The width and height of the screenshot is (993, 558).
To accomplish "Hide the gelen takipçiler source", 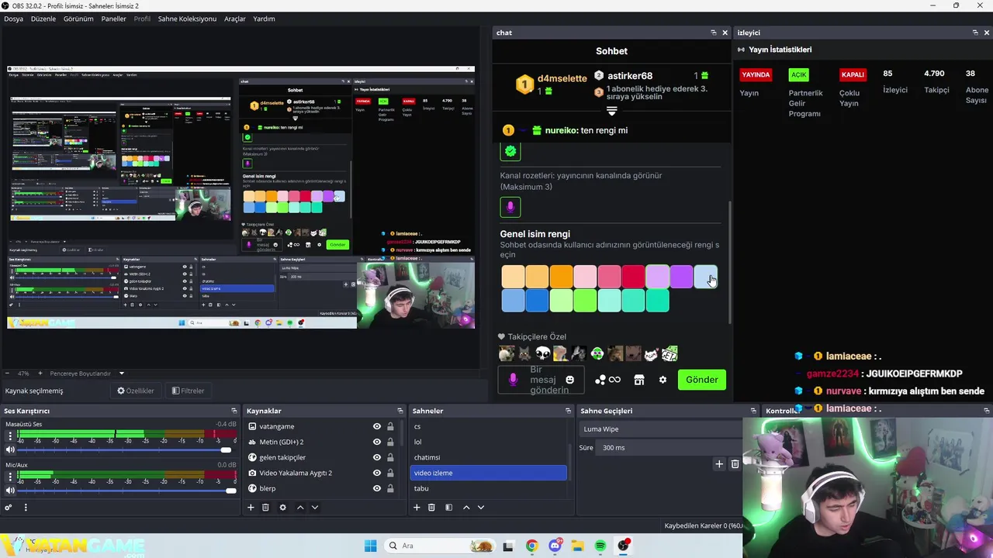I will tap(377, 457).
